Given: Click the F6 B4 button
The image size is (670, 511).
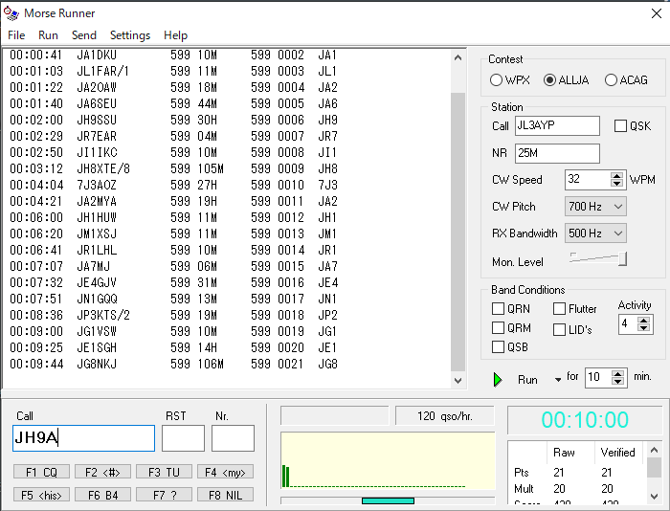Looking at the screenshot, I should pyautogui.click(x=102, y=495).
